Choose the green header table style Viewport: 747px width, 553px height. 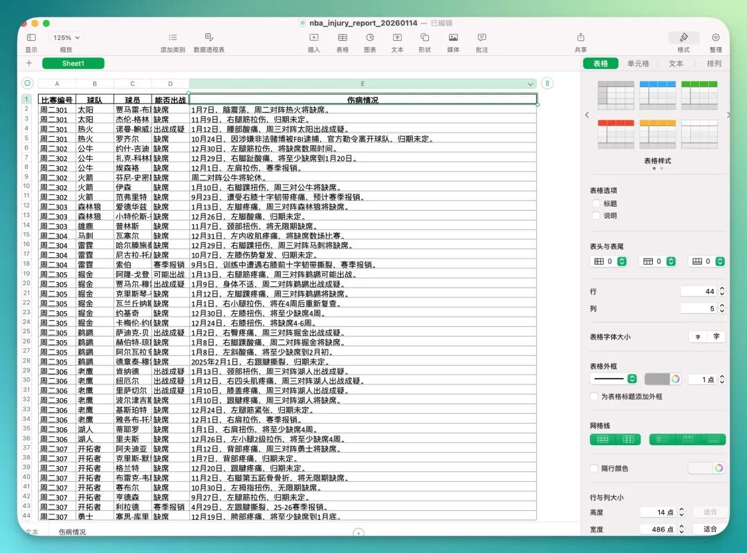(699, 95)
